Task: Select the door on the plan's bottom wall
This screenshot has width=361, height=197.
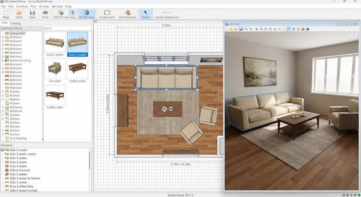Action: click(181, 153)
